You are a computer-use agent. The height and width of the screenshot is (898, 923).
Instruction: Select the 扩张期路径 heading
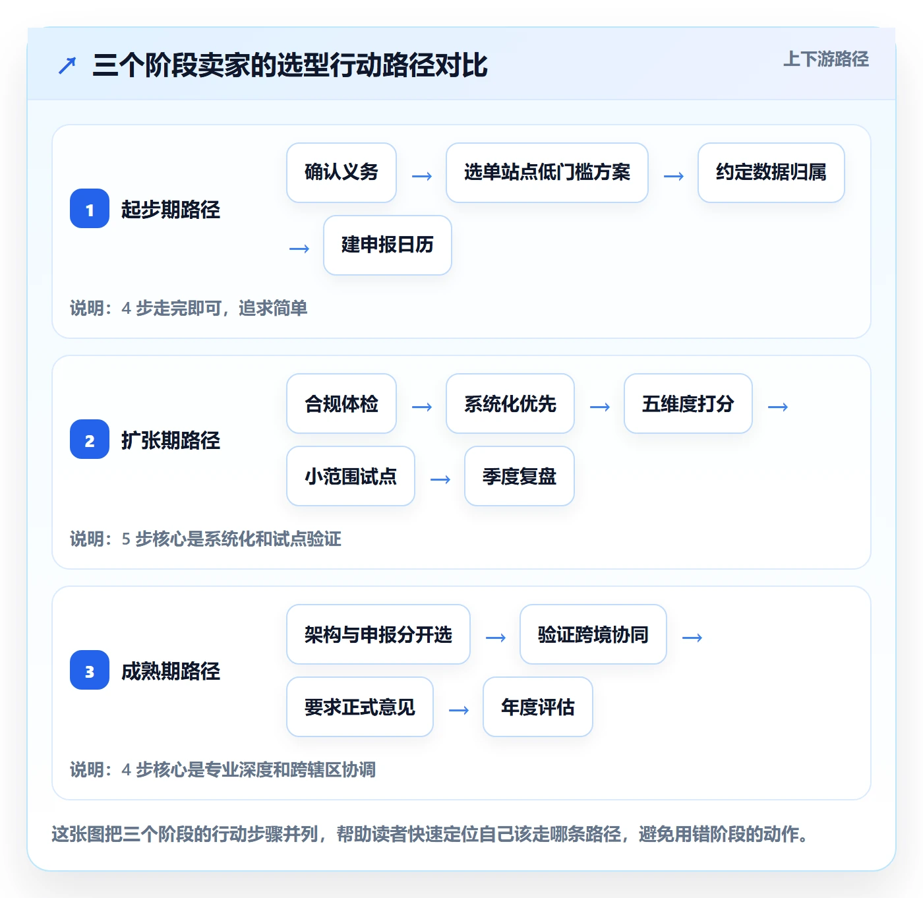(171, 440)
